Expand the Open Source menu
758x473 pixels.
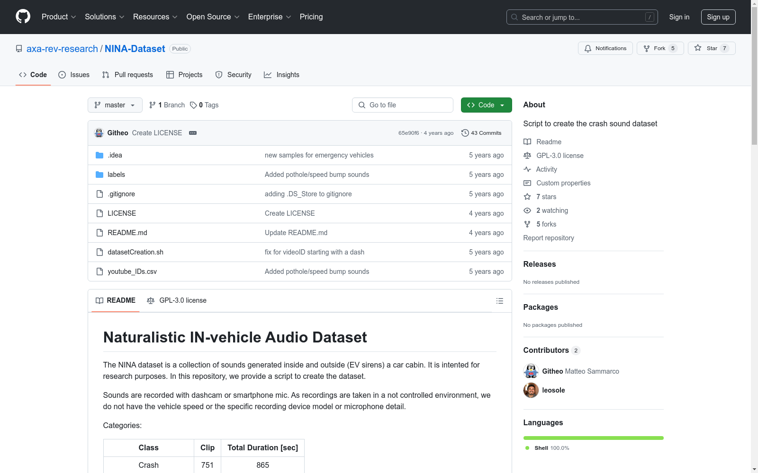(x=213, y=17)
